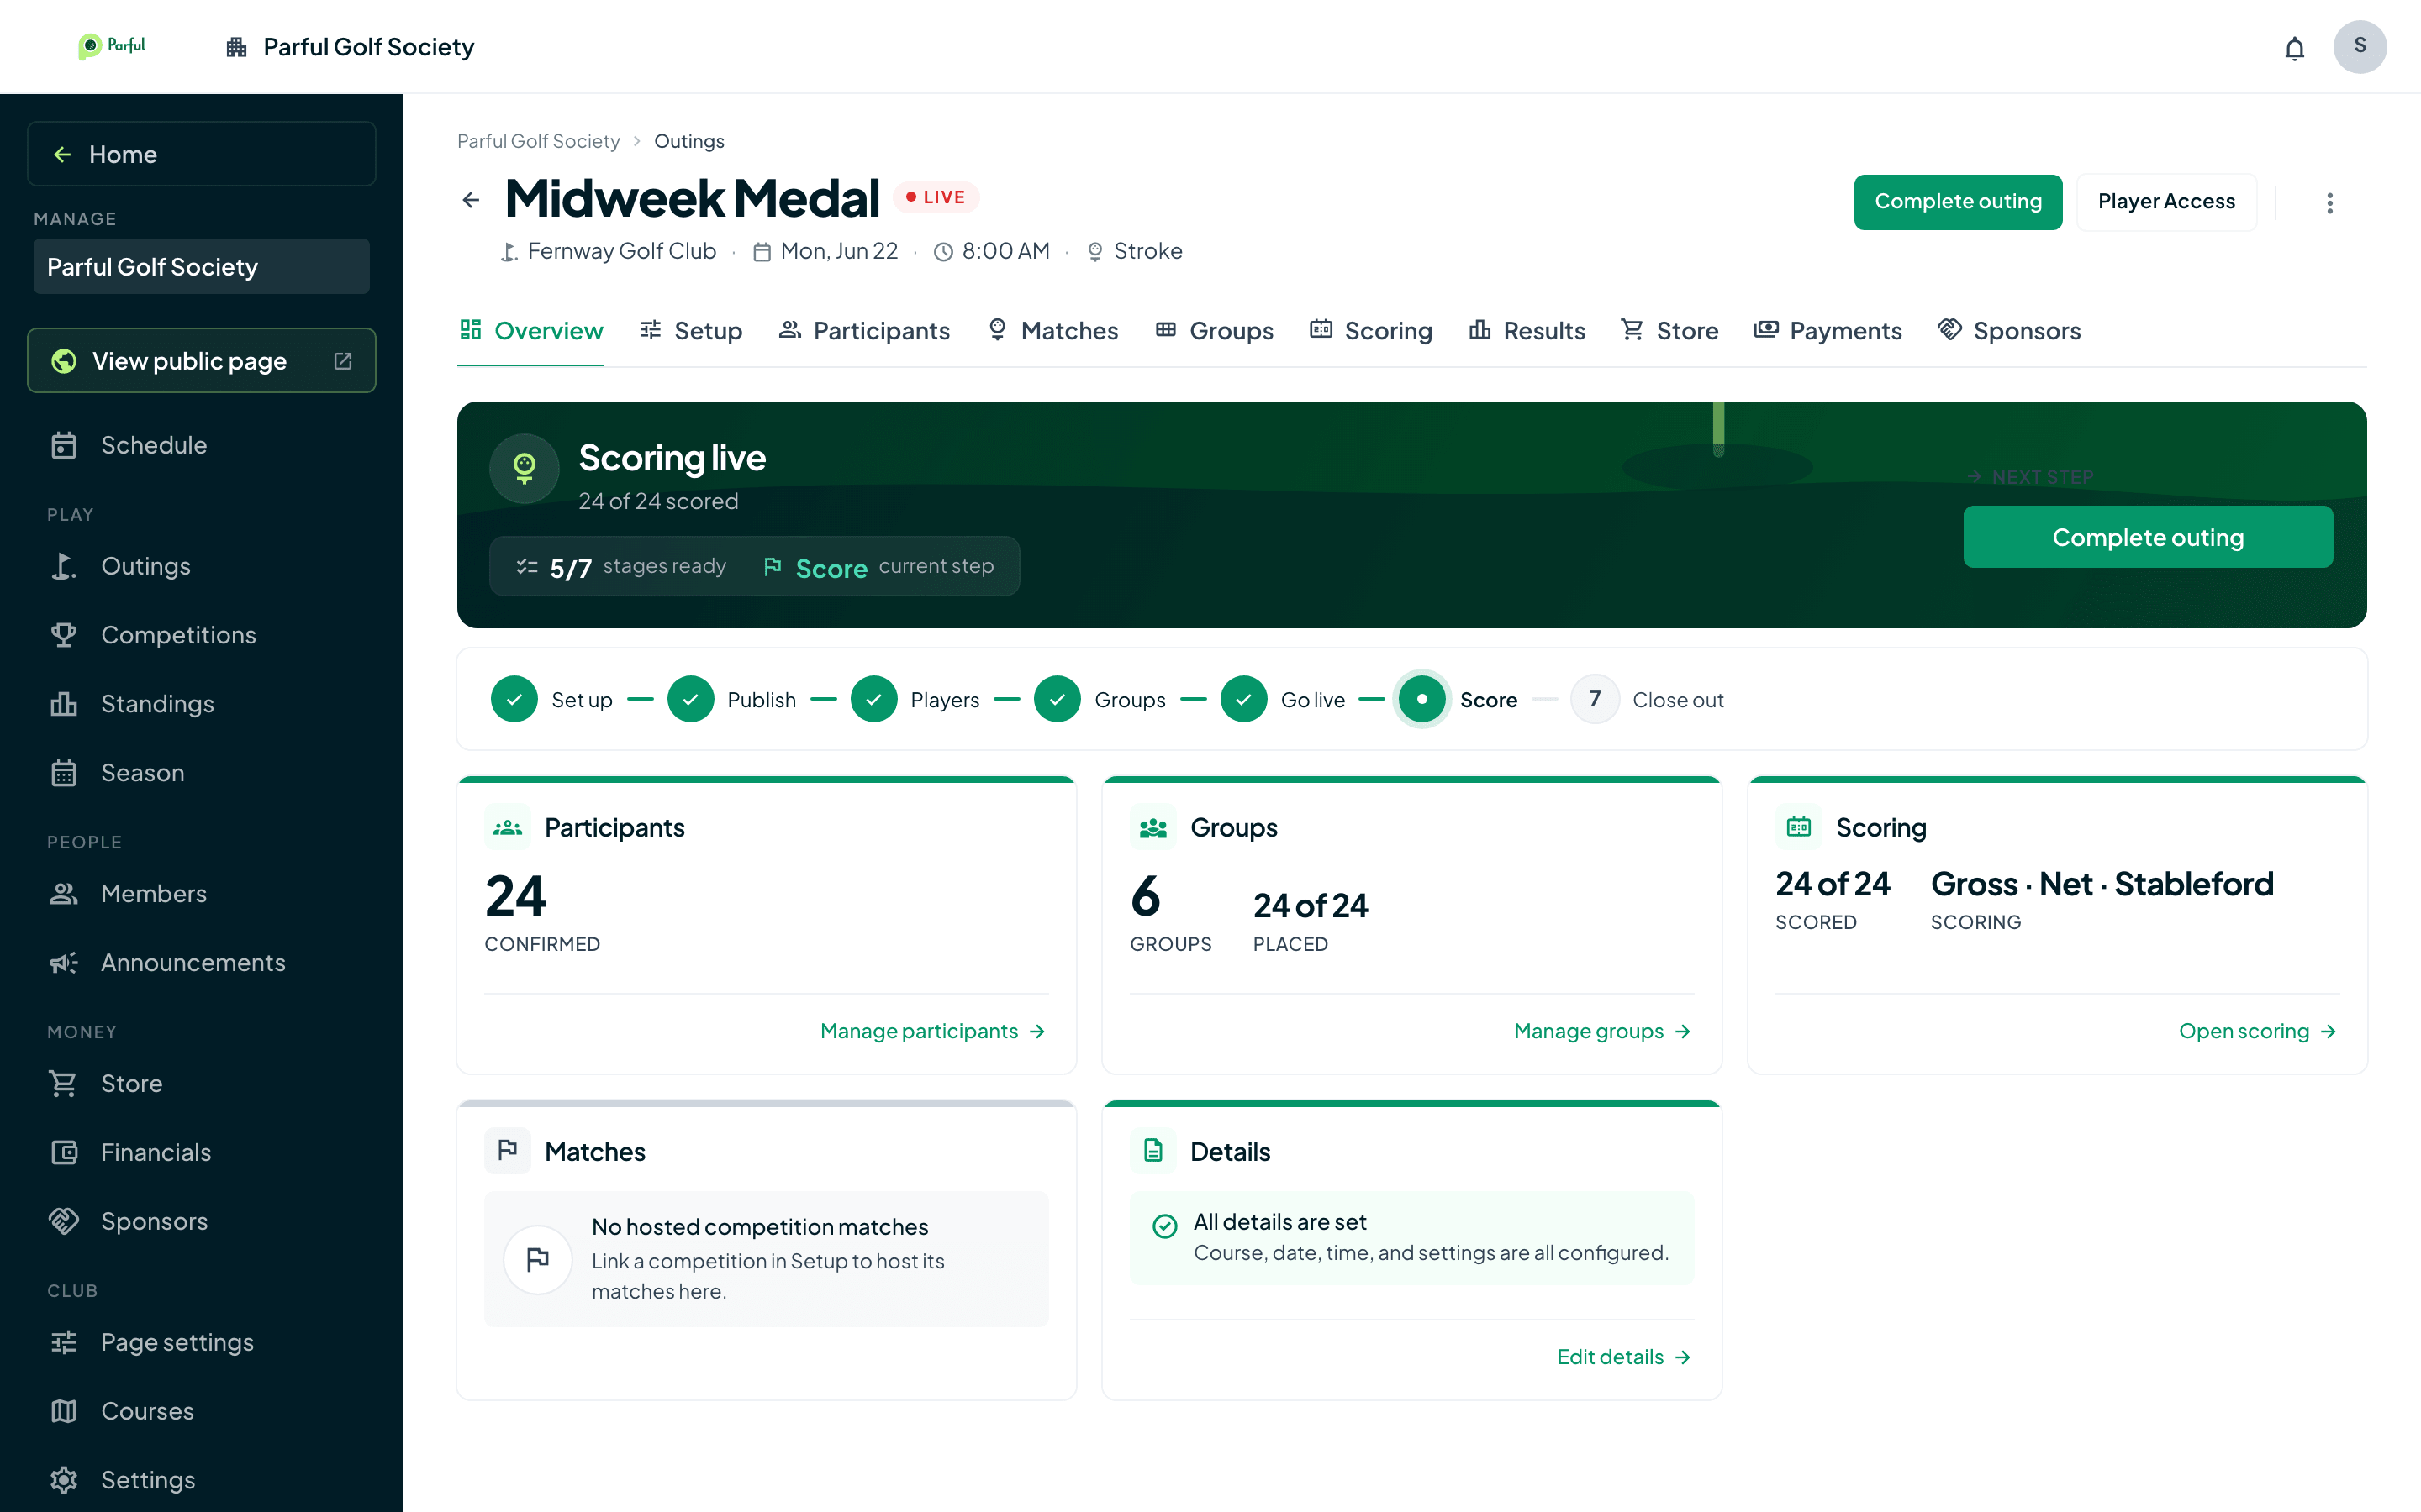Click the Schedule calendar icon in sidebar
The image size is (2421, 1512).
(64, 445)
